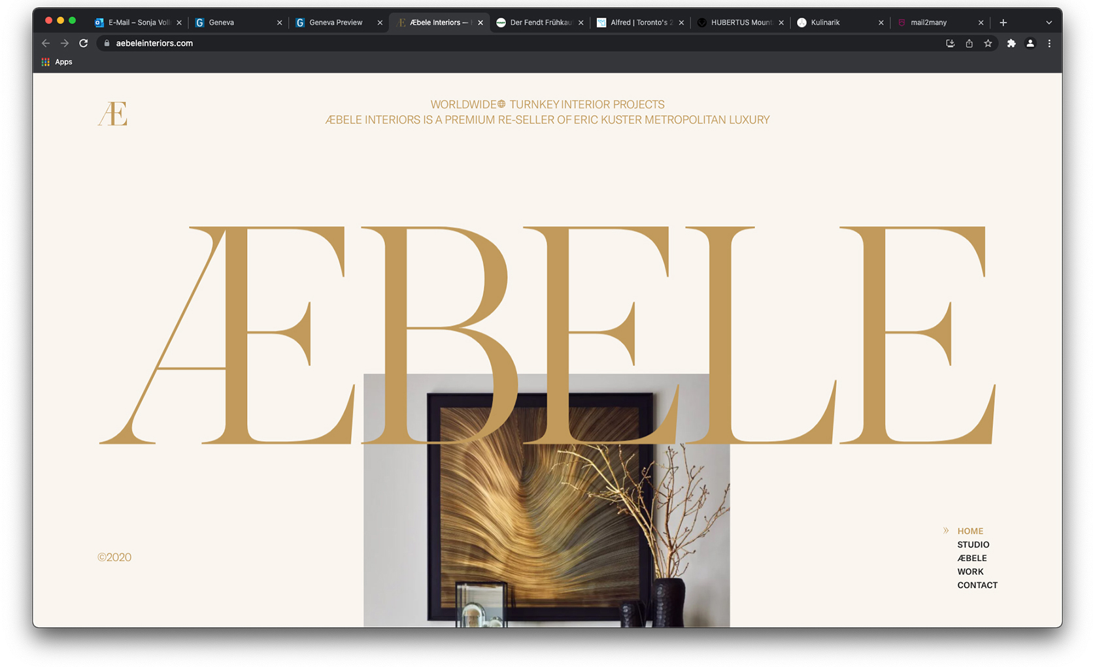The image size is (1095, 667).
Task: Close the HUBERTUS Mount tab
Action: click(781, 22)
